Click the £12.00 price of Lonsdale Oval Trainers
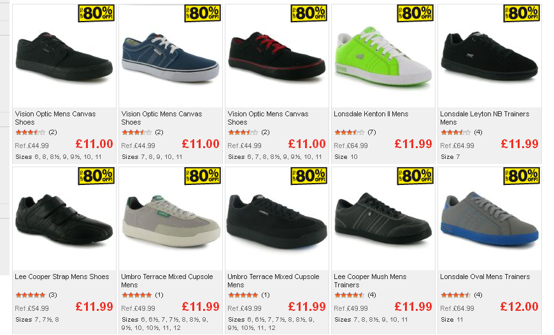 tap(519, 306)
